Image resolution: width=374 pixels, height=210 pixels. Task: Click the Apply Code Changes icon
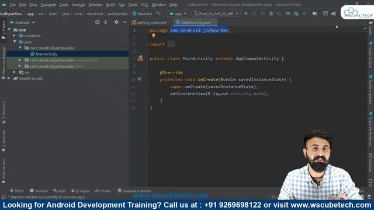click(262, 13)
